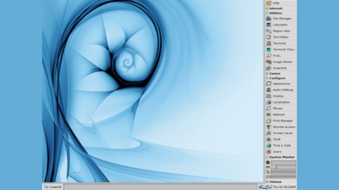
Task: Expand the Games group
Action: 275,74
